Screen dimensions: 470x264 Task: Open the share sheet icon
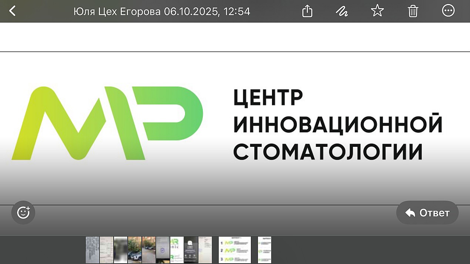click(307, 11)
